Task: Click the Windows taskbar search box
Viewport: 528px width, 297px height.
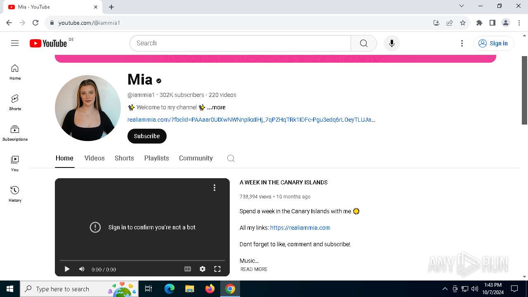Action: pyautogui.click(x=79, y=289)
